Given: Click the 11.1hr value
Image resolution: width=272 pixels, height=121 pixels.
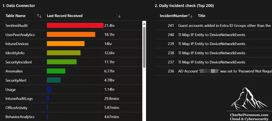Looking at the screenshot, I should [109, 62].
